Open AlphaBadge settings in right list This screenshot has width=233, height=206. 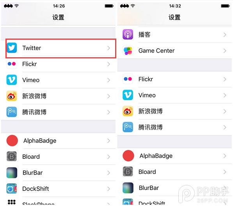coord(174,156)
